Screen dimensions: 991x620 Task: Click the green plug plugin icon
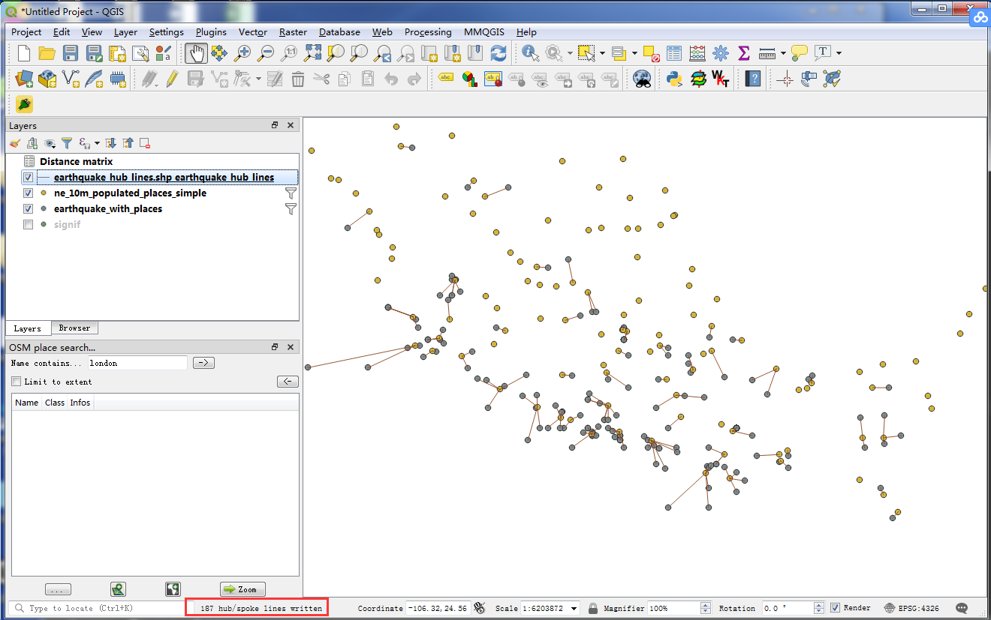click(24, 104)
